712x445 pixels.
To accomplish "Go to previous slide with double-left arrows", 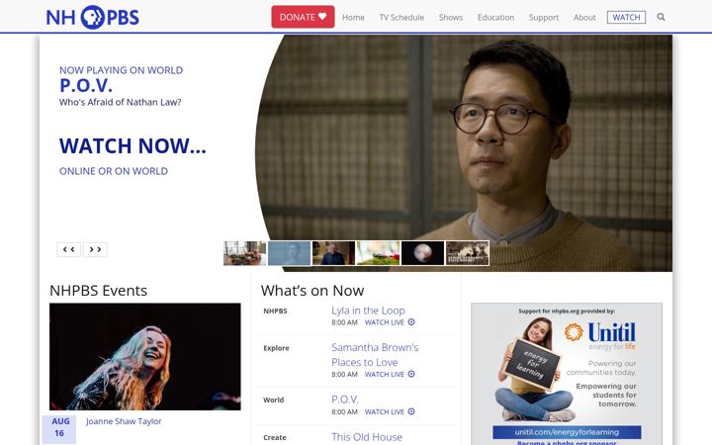I will coord(69,249).
